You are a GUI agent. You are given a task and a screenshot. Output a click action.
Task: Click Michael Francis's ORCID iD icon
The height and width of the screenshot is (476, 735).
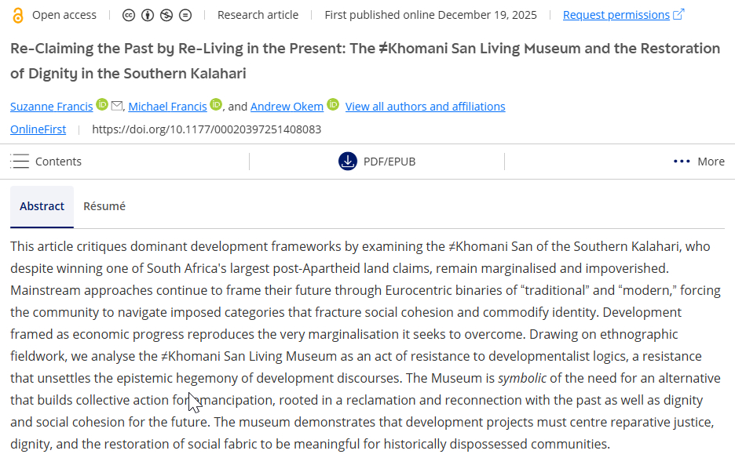(x=216, y=105)
